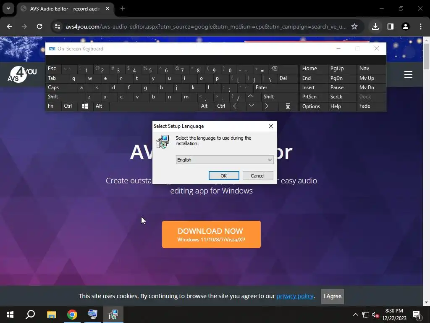Open Chrome profile avatar icon

coord(405,26)
